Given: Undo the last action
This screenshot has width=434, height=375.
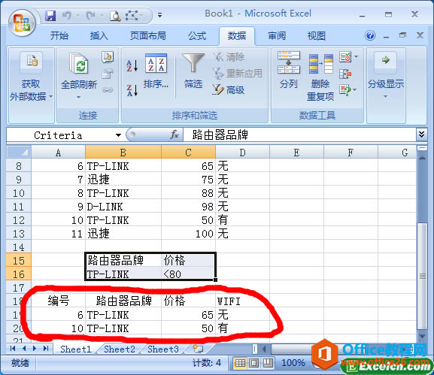Looking at the screenshot, I should click(67, 16).
